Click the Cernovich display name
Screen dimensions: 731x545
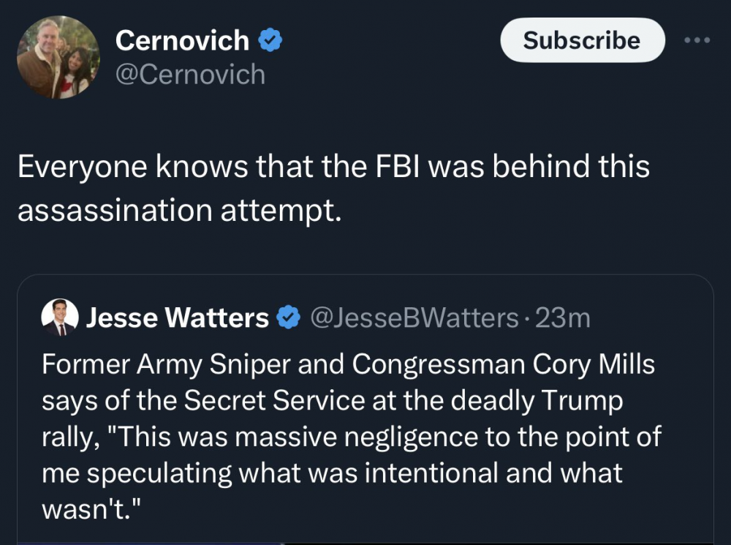point(182,41)
